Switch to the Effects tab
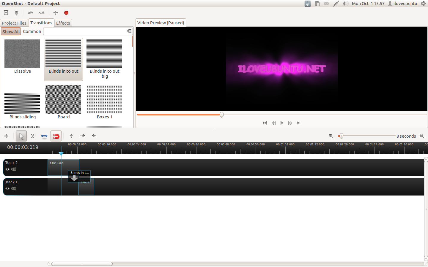 63,23
